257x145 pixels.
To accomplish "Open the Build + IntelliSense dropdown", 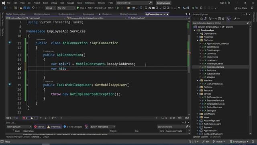I will click(x=103, y=126).
